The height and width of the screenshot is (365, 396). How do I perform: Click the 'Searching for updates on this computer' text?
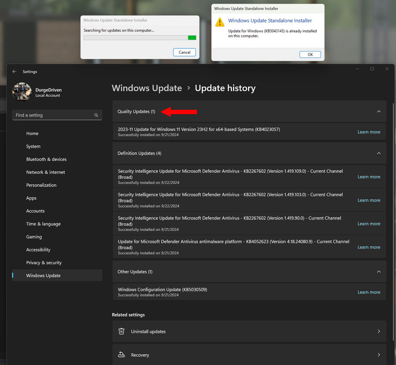tap(119, 30)
